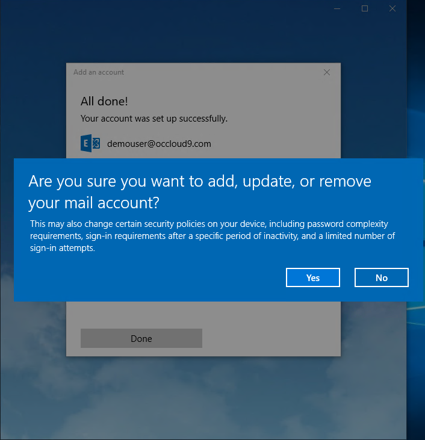Click the Exchange account icon
Viewport: 425px width, 440px height.
tap(90, 143)
